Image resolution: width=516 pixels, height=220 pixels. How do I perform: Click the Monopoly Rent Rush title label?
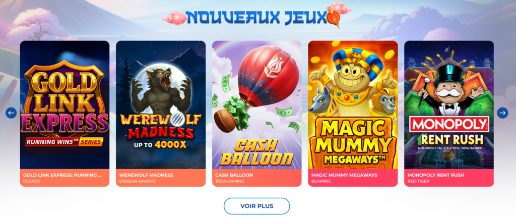(x=436, y=175)
